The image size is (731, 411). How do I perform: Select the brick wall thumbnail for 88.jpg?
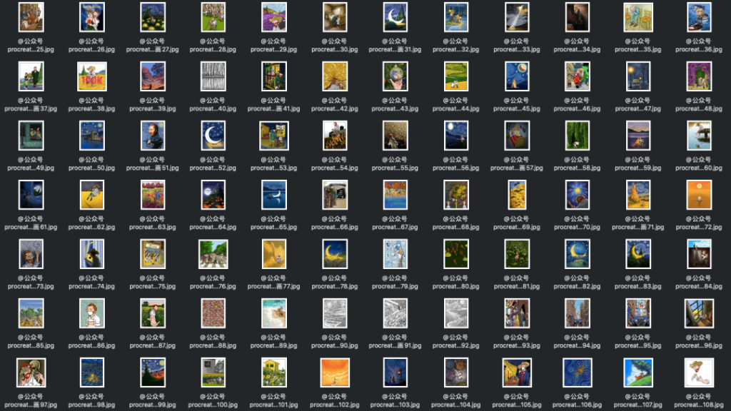point(213,313)
